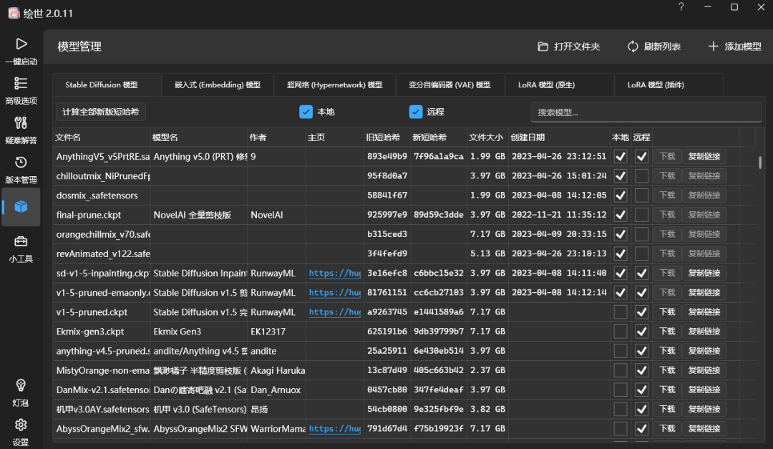Viewport: 773px width, 449px height.
Task: Toggle 远程 checkbox for Ekmix-gen3.ckpt row
Action: click(641, 332)
